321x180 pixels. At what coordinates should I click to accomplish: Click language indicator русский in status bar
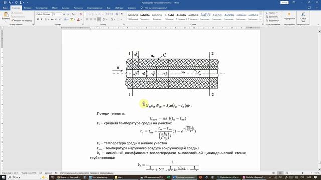click(48, 173)
